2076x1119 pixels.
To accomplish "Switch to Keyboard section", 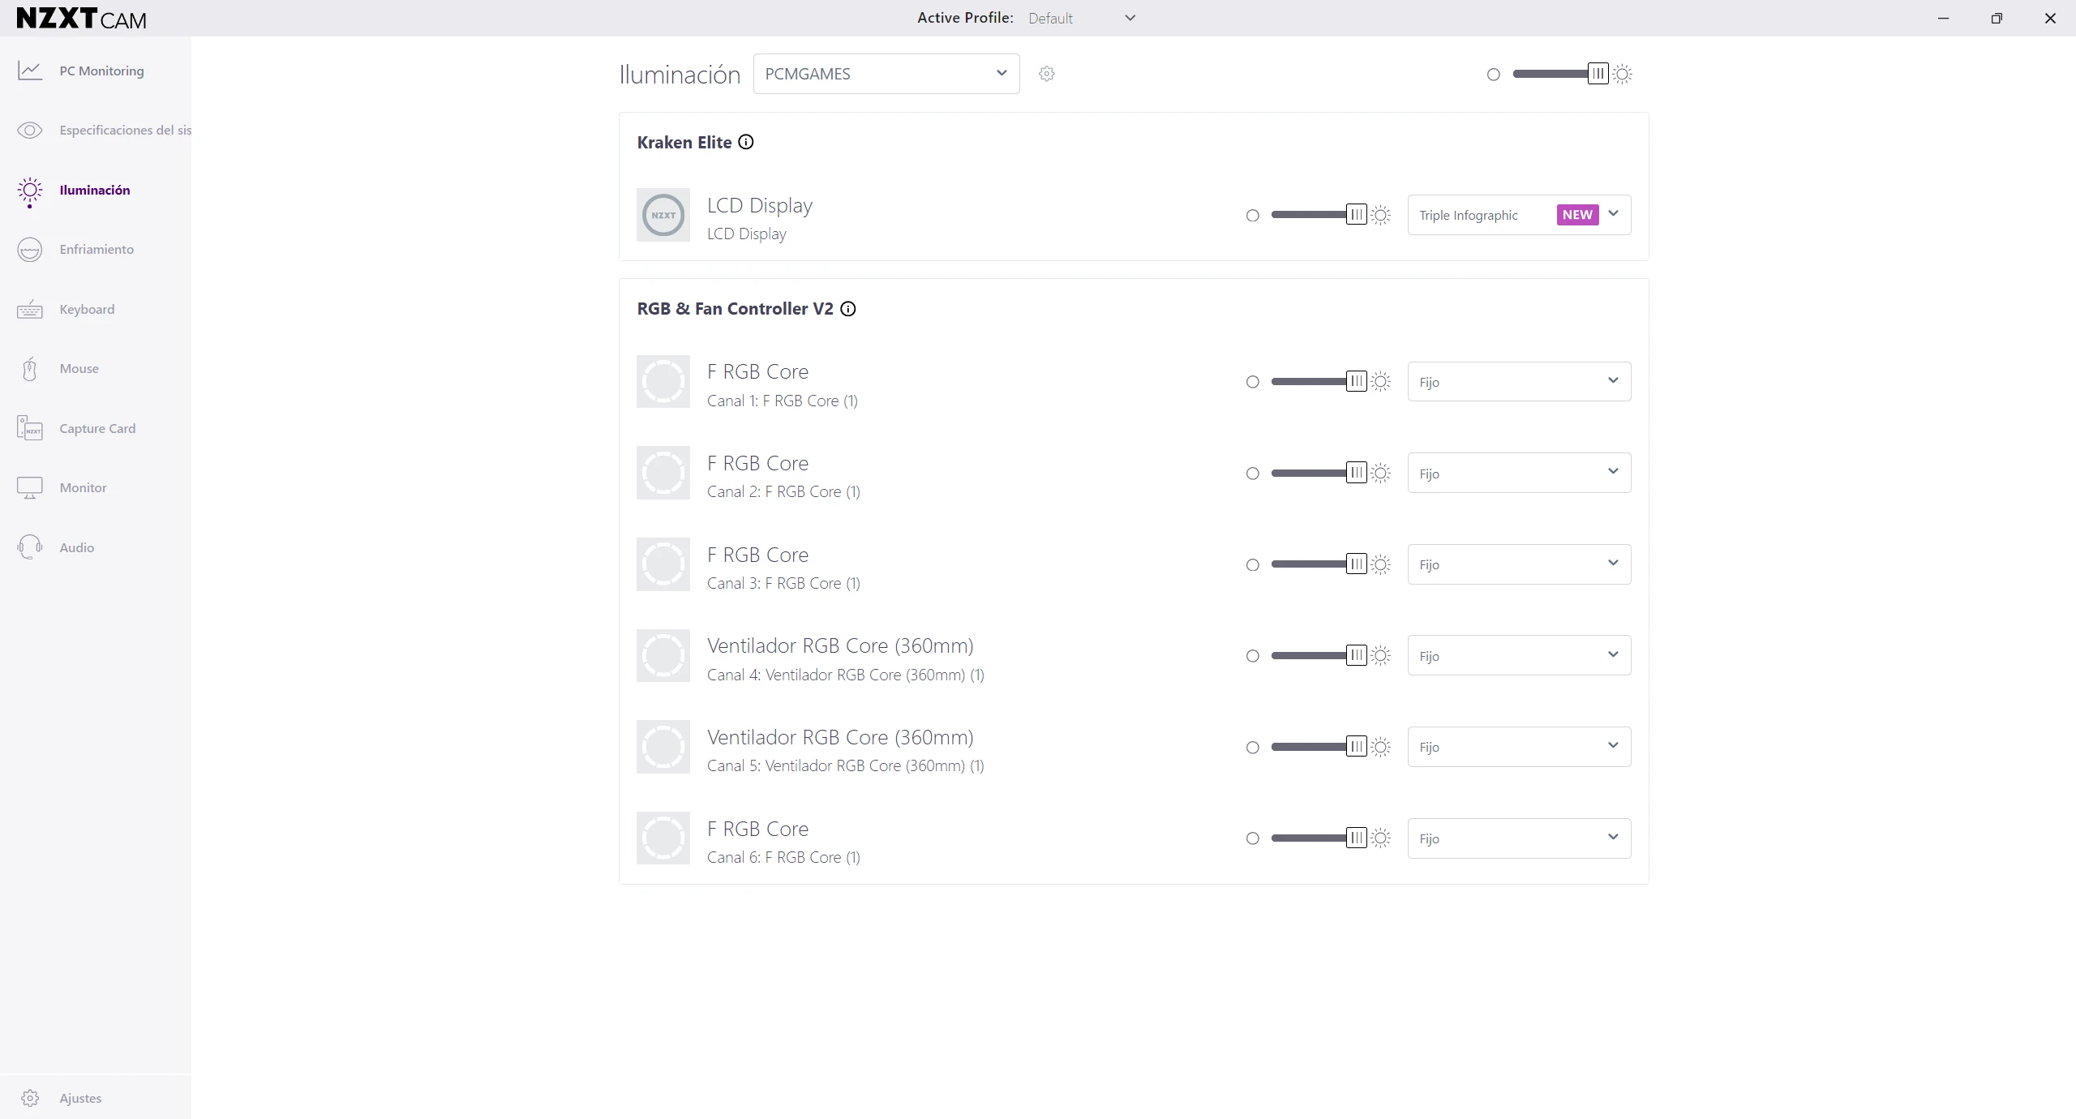I will point(96,310).
